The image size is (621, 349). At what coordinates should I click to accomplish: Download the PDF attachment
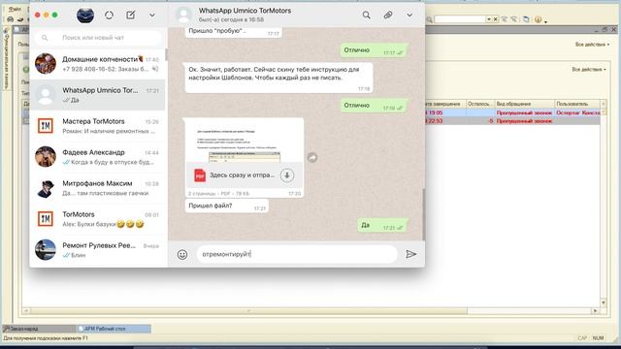pyautogui.click(x=287, y=174)
